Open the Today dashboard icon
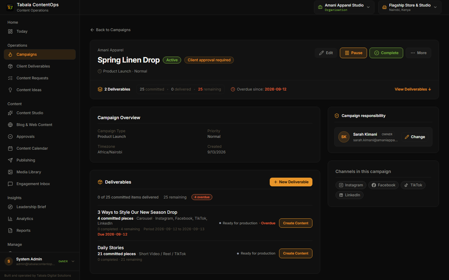This screenshot has width=449, height=280. (x=10, y=31)
